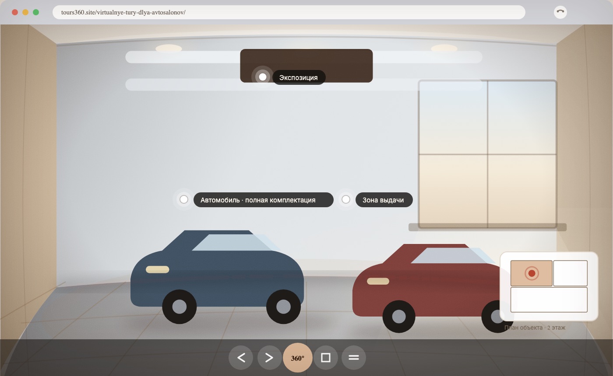
Task: Maximize window with green traffic light
Action: pyautogui.click(x=36, y=12)
